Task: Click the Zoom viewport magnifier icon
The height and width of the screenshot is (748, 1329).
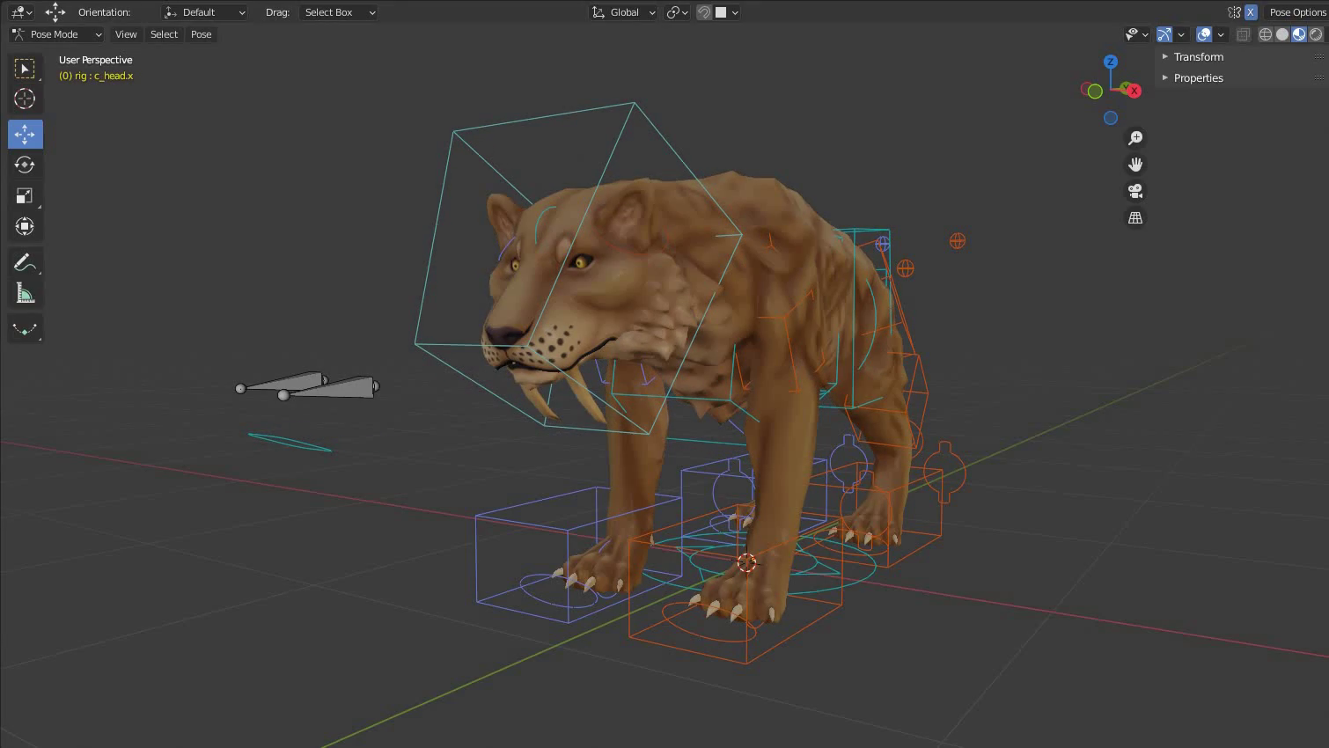Action: pyautogui.click(x=1135, y=138)
